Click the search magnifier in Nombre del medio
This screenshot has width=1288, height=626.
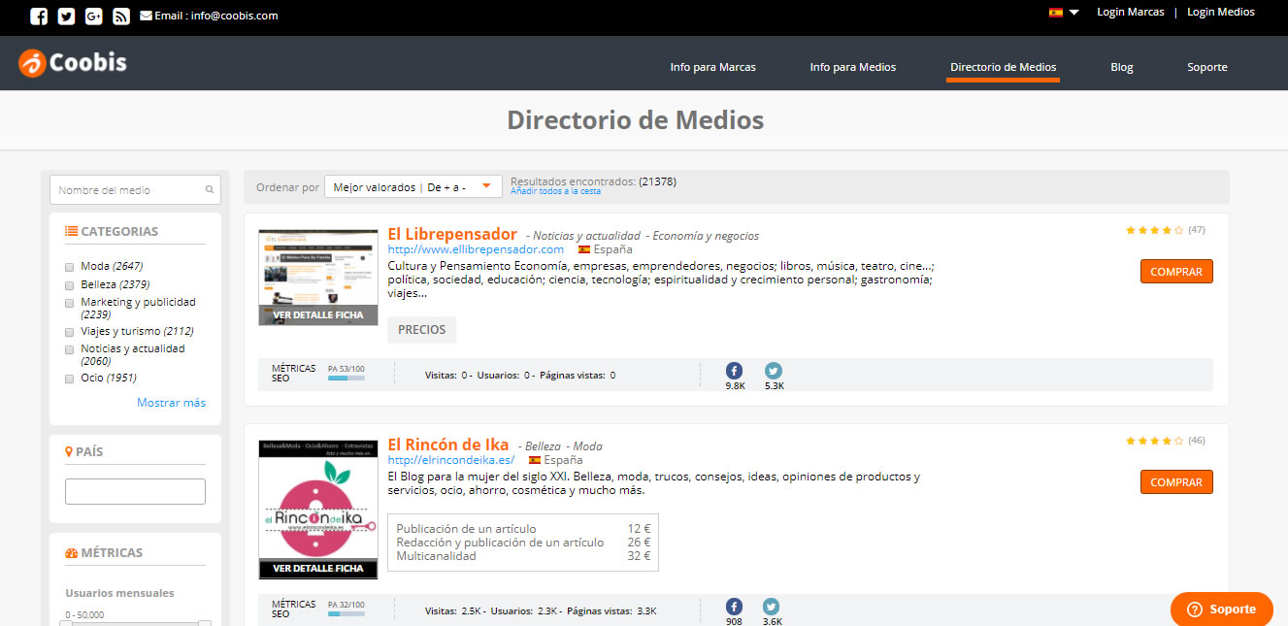(210, 190)
